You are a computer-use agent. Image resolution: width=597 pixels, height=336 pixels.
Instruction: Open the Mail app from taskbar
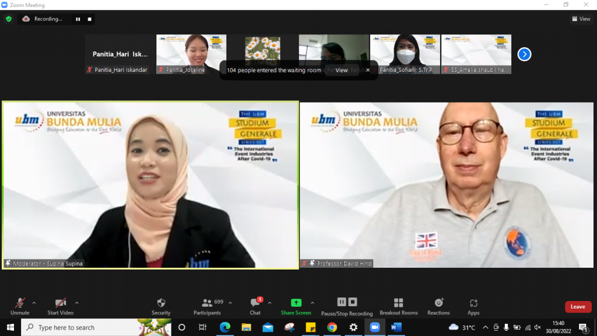coord(268,327)
